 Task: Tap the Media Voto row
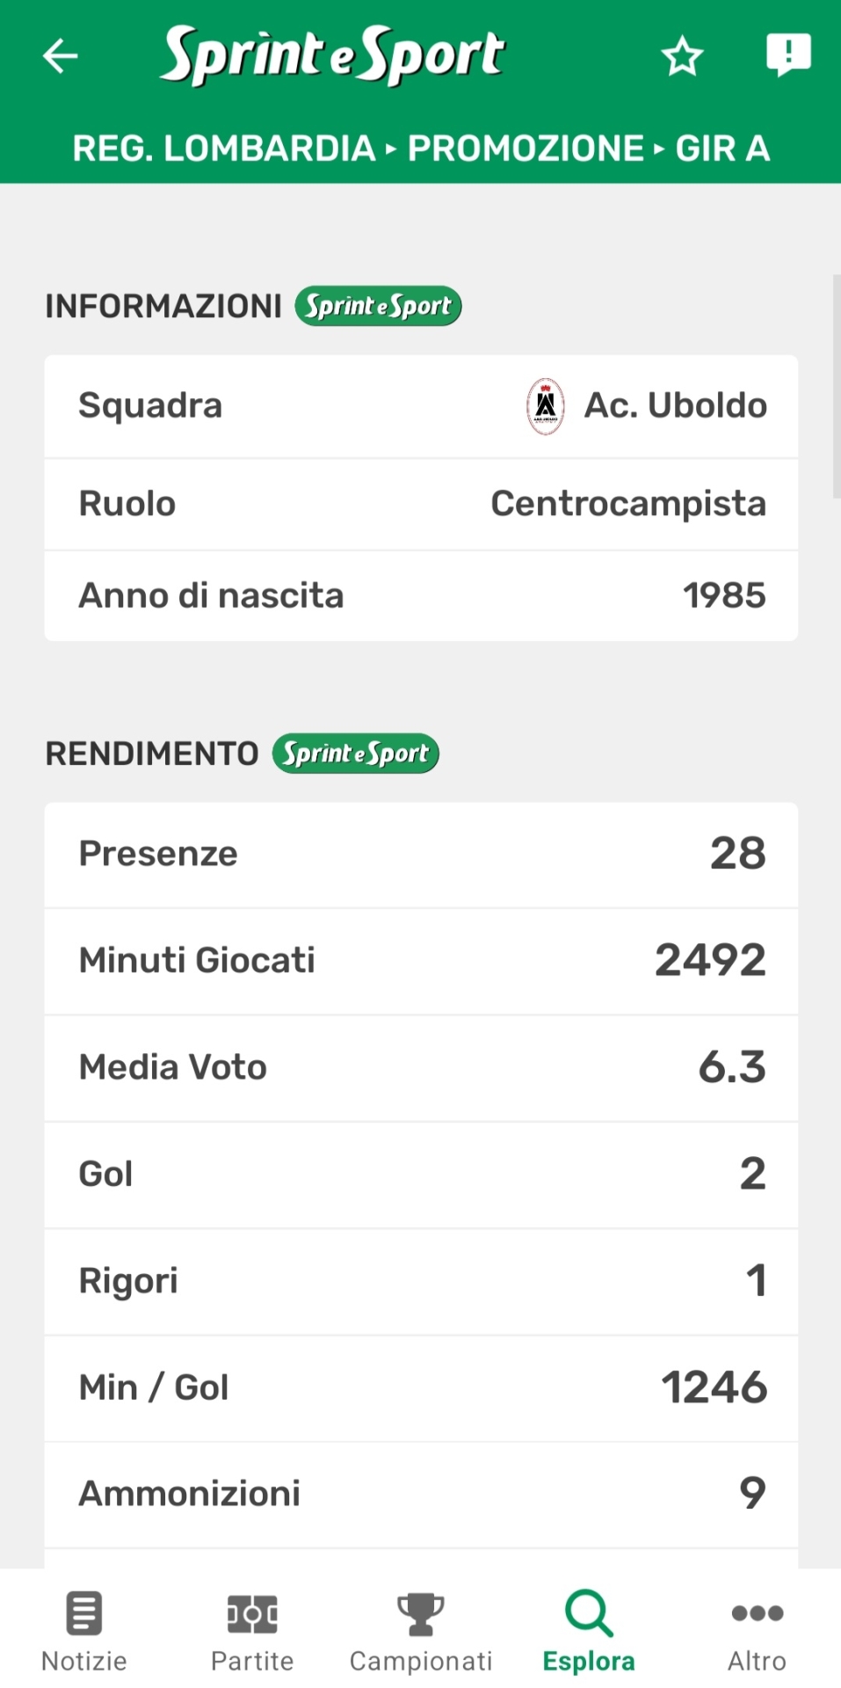pos(421,1067)
